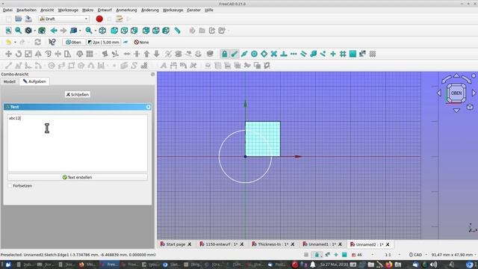Image resolution: width=478 pixels, height=269 pixels.
Task: Click the upgrade arrow icon
Action: [x=146, y=54]
